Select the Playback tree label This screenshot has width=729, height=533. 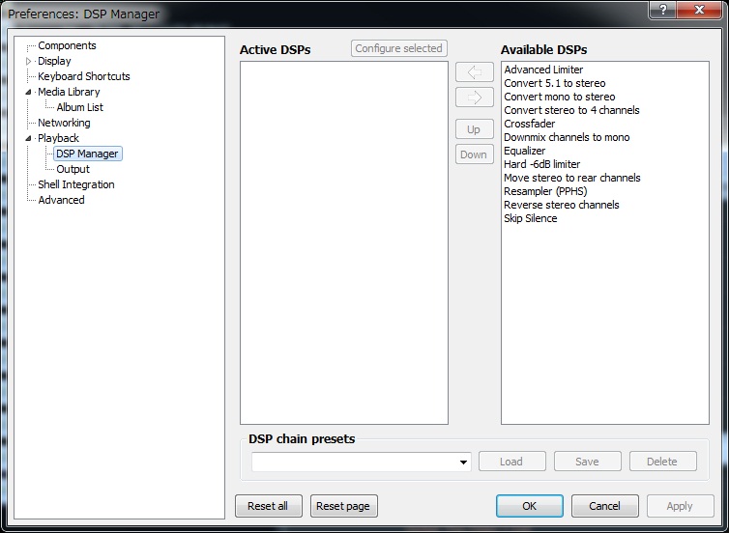[x=58, y=138]
